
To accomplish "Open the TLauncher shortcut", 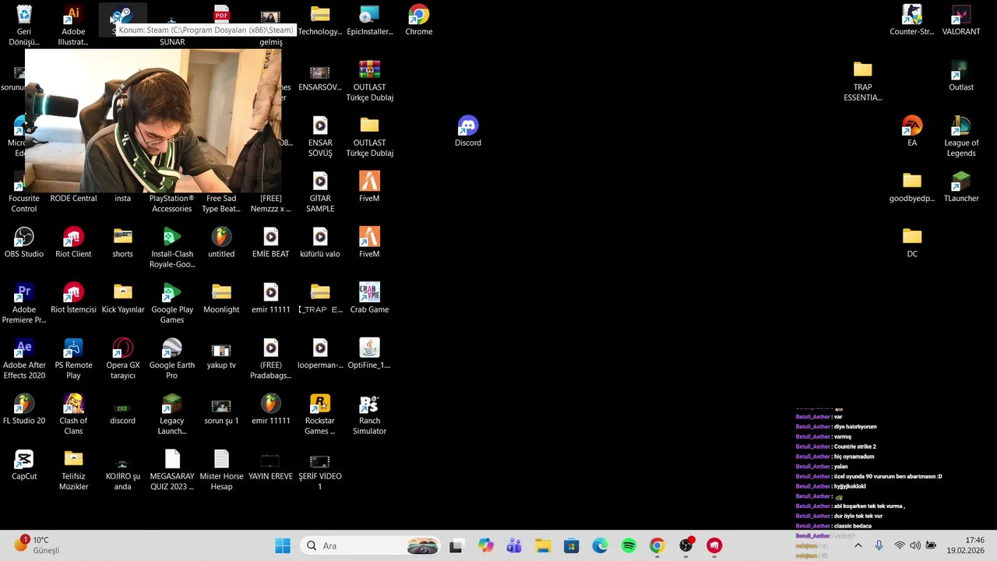I will tap(961, 187).
